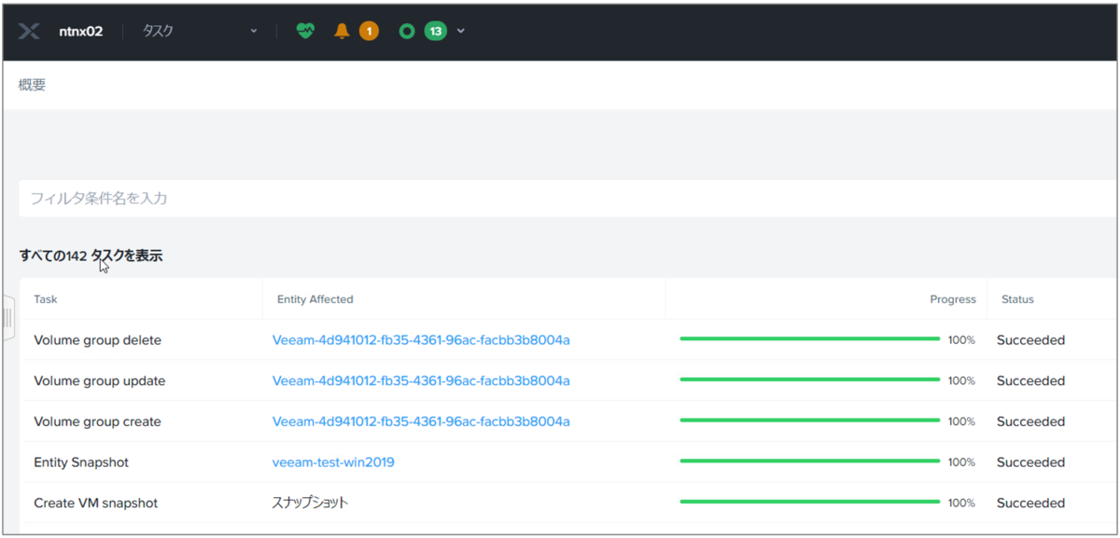The height and width of the screenshot is (538, 1120).
Task: Click Succeeded status in Entity Snapshot row
Action: click(1030, 462)
